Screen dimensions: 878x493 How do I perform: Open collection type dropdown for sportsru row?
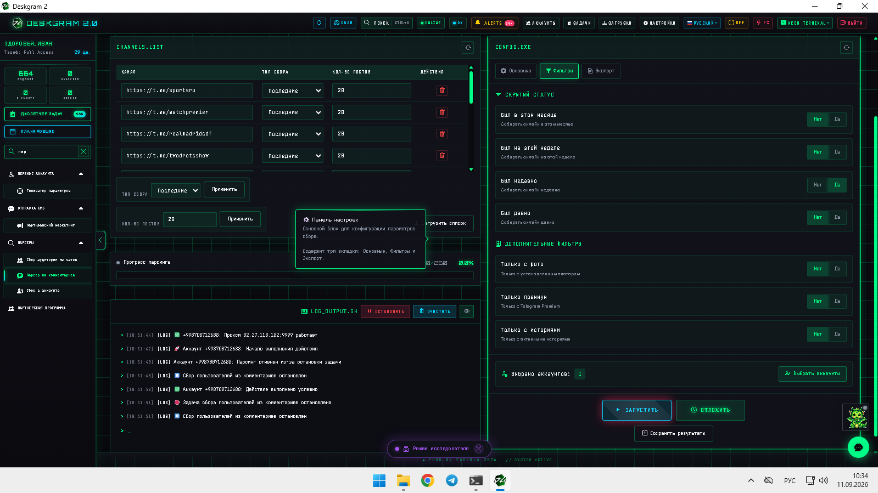pyautogui.click(x=292, y=90)
